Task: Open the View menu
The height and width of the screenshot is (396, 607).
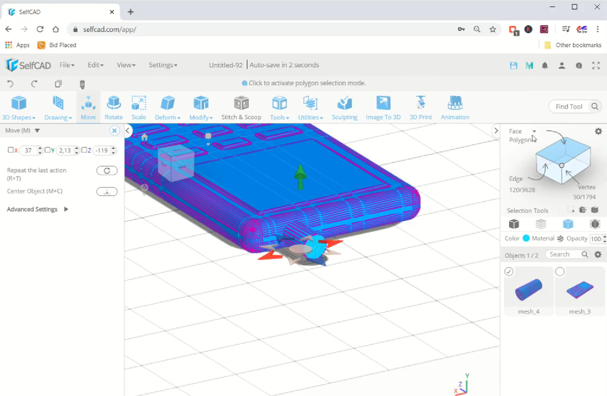Action: click(x=126, y=65)
